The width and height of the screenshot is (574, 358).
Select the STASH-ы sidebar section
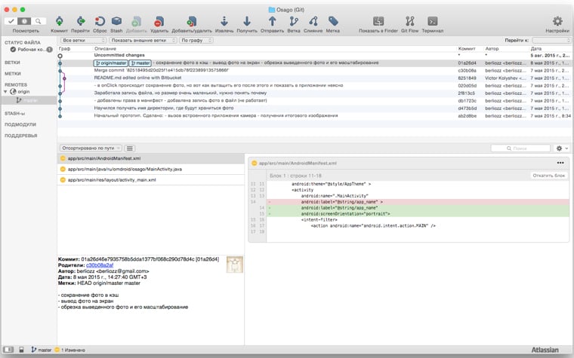14,114
